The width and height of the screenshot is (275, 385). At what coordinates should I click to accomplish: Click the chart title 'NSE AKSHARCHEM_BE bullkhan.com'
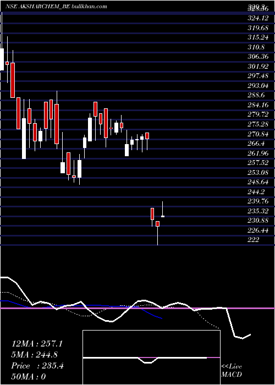click(x=56, y=7)
